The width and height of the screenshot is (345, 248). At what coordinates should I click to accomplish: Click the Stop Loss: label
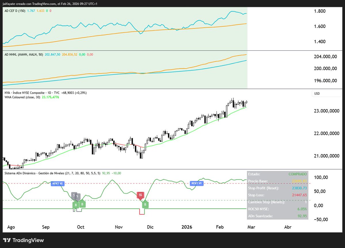pyautogui.click(x=256, y=195)
